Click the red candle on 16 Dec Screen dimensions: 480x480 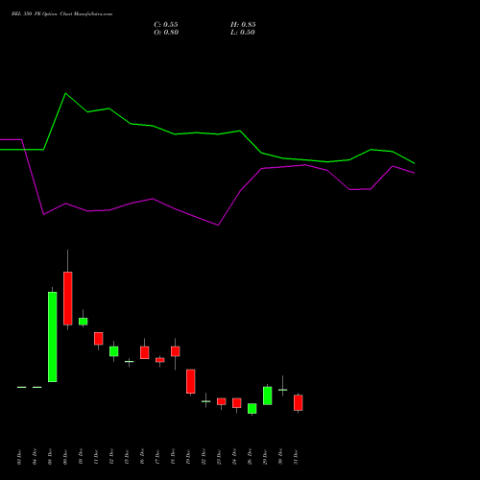(145, 352)
